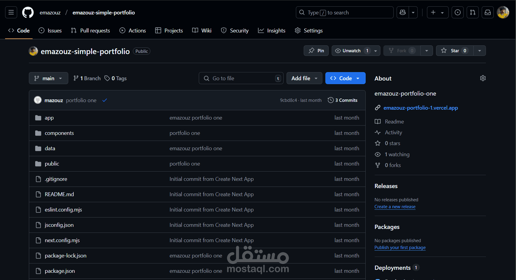
Task: Click the eslint.config.mjs file icon
Action: click(x=38, y=210)
